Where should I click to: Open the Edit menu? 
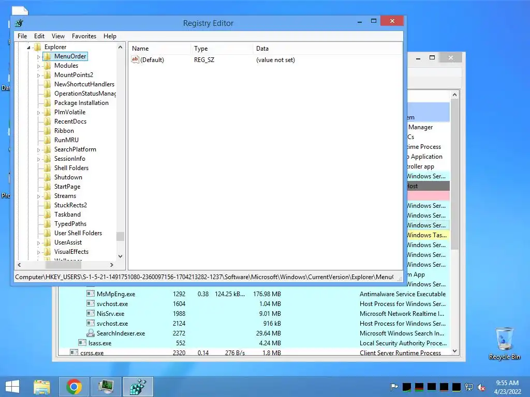(x=39, y=36)
